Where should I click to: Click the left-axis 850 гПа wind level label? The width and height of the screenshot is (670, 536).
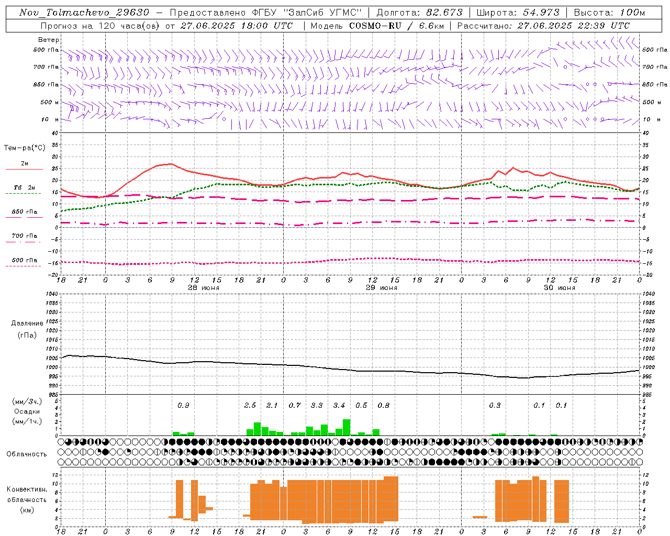point(46,84)
